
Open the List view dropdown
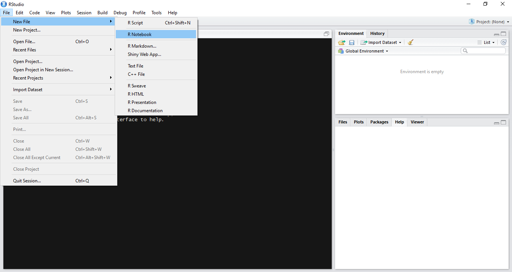486,42
